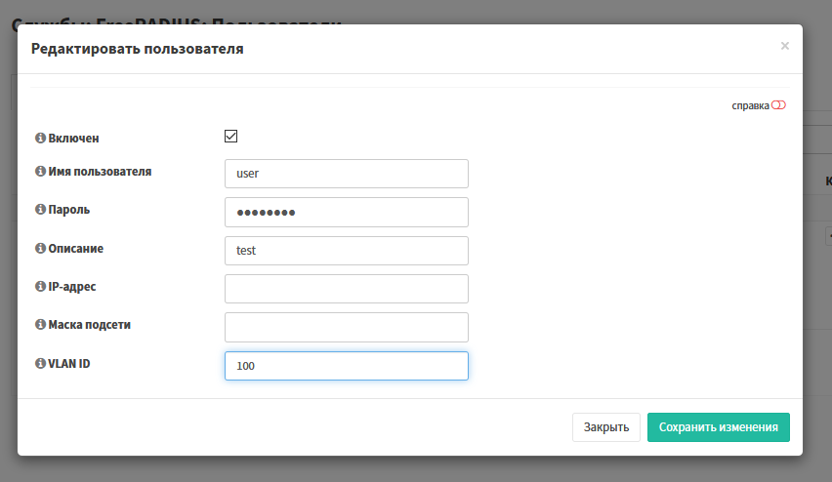Uncheck the Включен checkbox
Screen dimensions: 832x482
[x=231, y=137]
